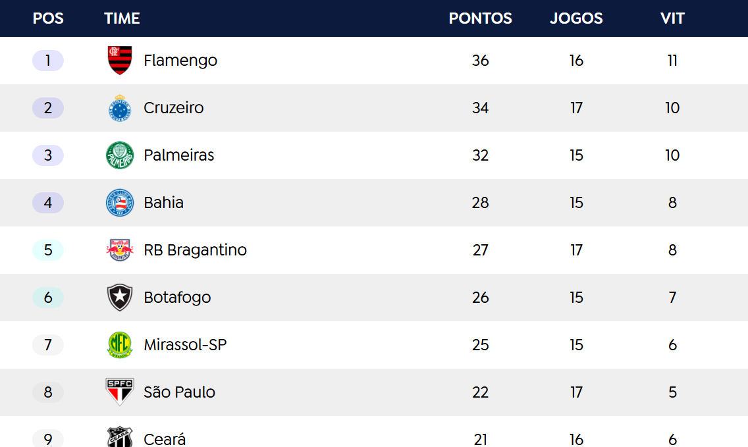Click the POS column header
The image size is (748, 447).
tap(48, 18)
